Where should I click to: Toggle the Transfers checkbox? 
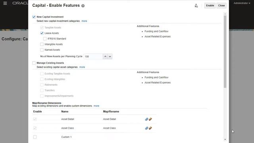(42, 90)
